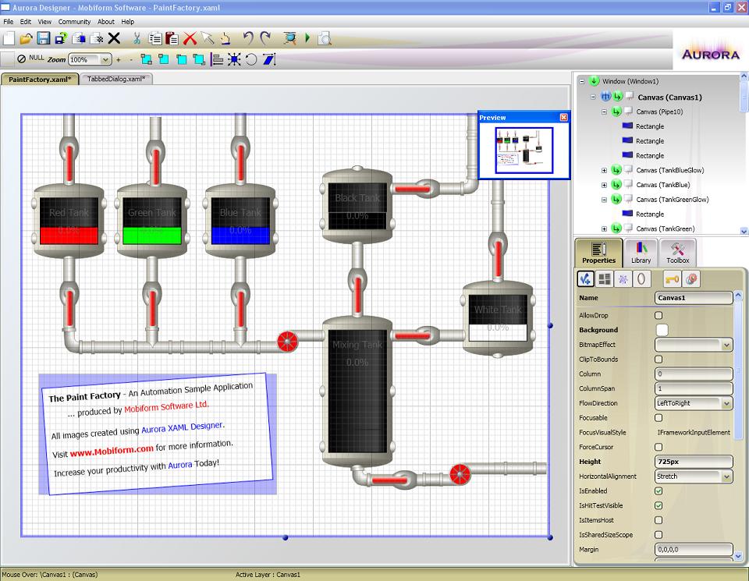This screenshot has width=749, height=581.
Task: Uncheck the IsEnabled checkbox
Action: (x=658, y=491)
